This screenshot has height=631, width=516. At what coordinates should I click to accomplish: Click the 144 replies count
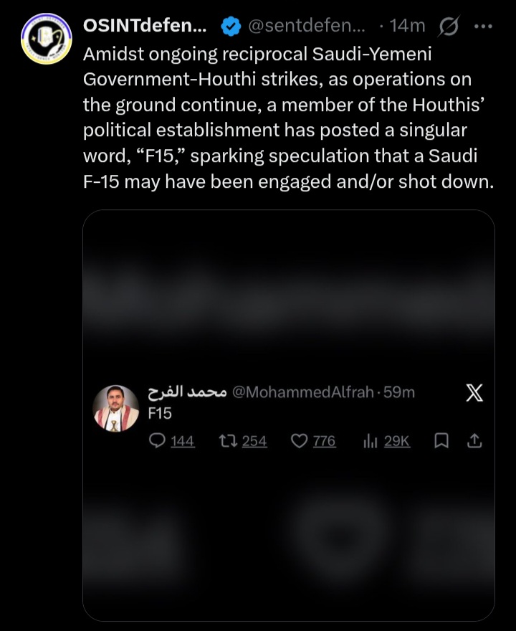(x=183, y=442)
